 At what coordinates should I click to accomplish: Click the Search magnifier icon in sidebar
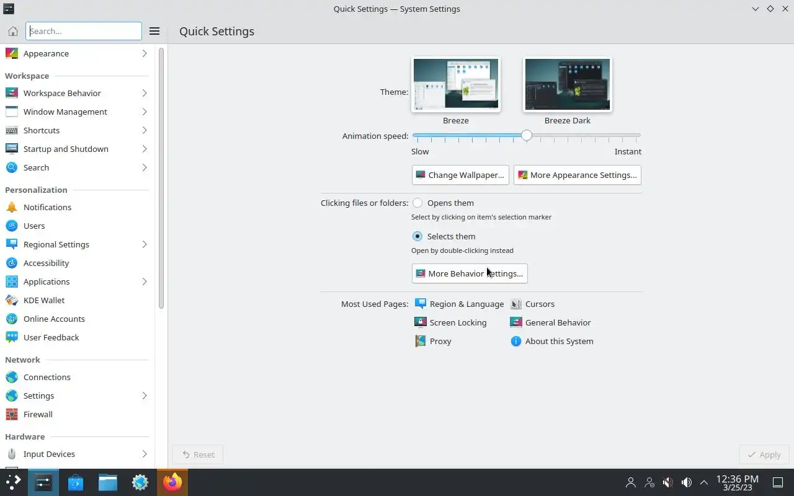pyautogui.click(x=12, y=167)
